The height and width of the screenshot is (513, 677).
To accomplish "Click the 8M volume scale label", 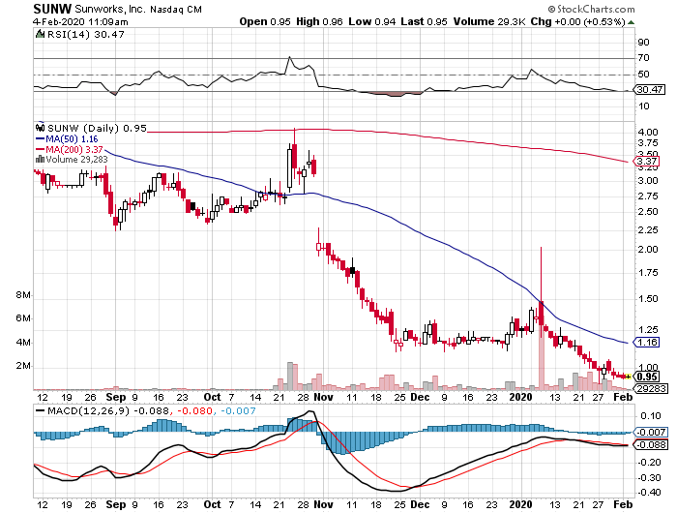I will click(x=23, y=295).
